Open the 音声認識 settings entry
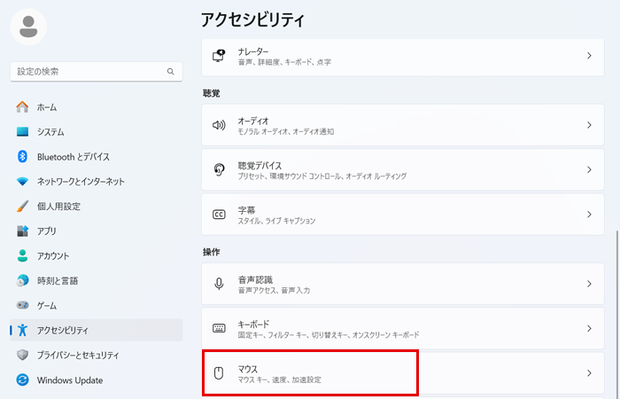 403,284
